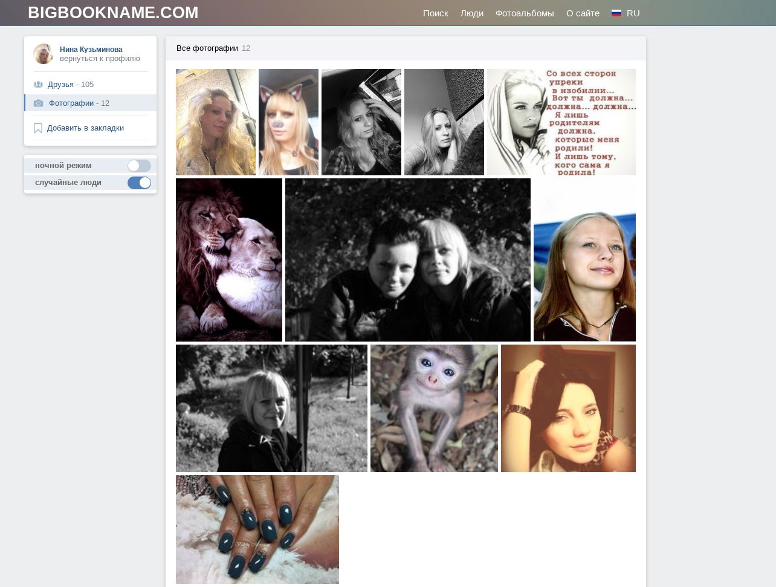Disable the случайные люди switch
The width and height of the screenshot is (776, 587).
click(139, 183)
